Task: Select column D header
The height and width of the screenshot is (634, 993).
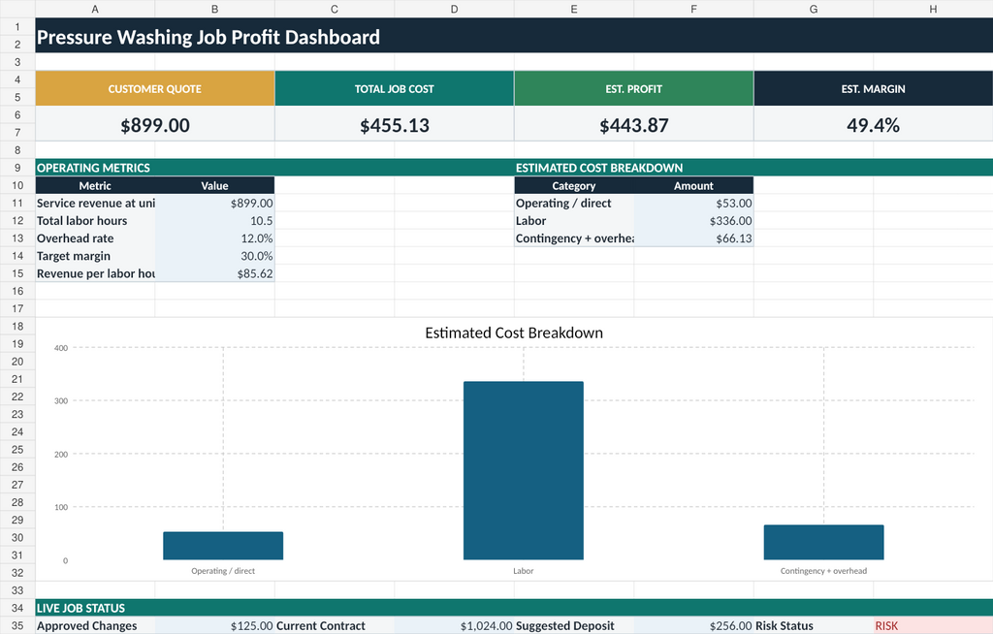Action: tap(454, 9)
